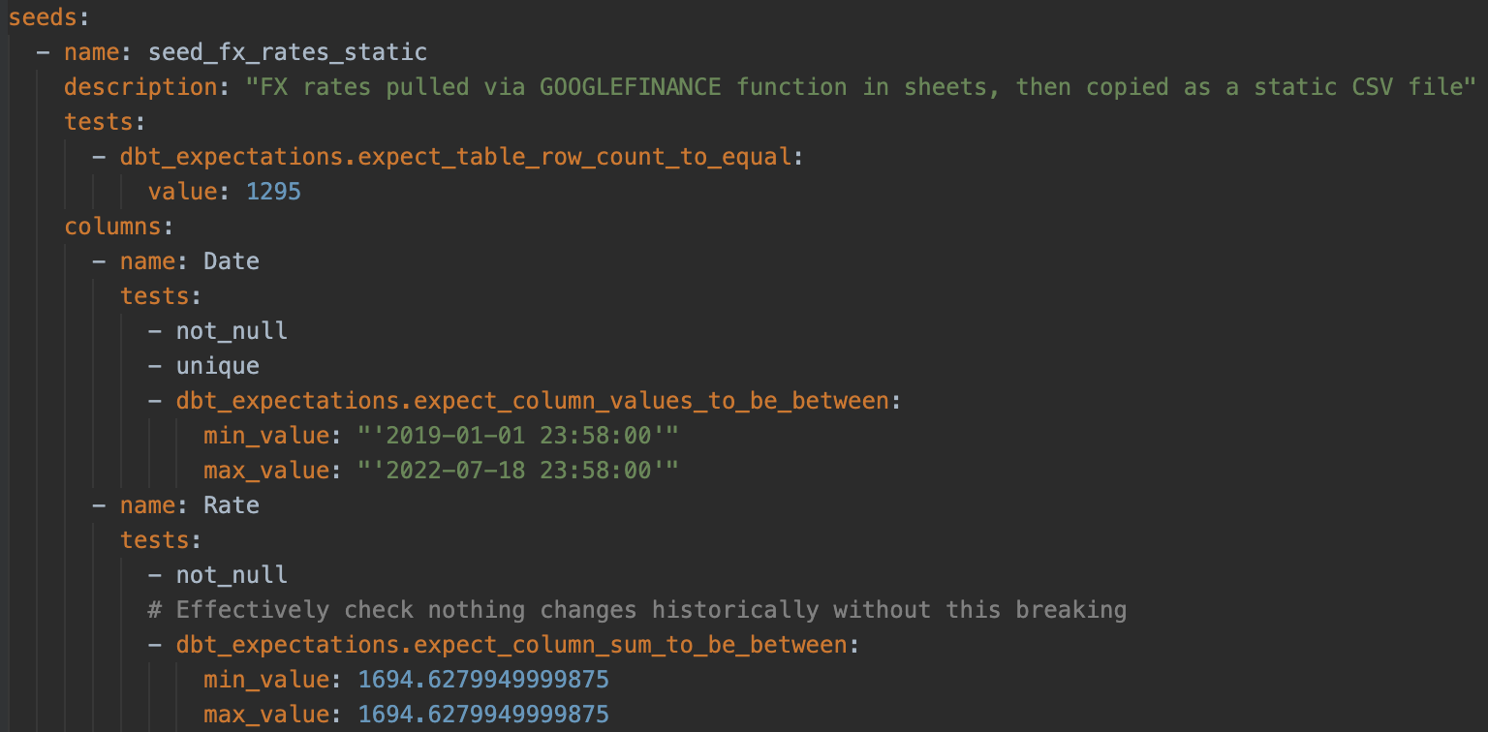Click the seeds key on first line
The width and height of the screenshot is (1488, 732).
[36, 16]
